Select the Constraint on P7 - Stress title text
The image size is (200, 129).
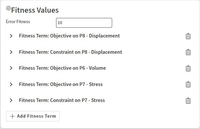pos(62,100)
